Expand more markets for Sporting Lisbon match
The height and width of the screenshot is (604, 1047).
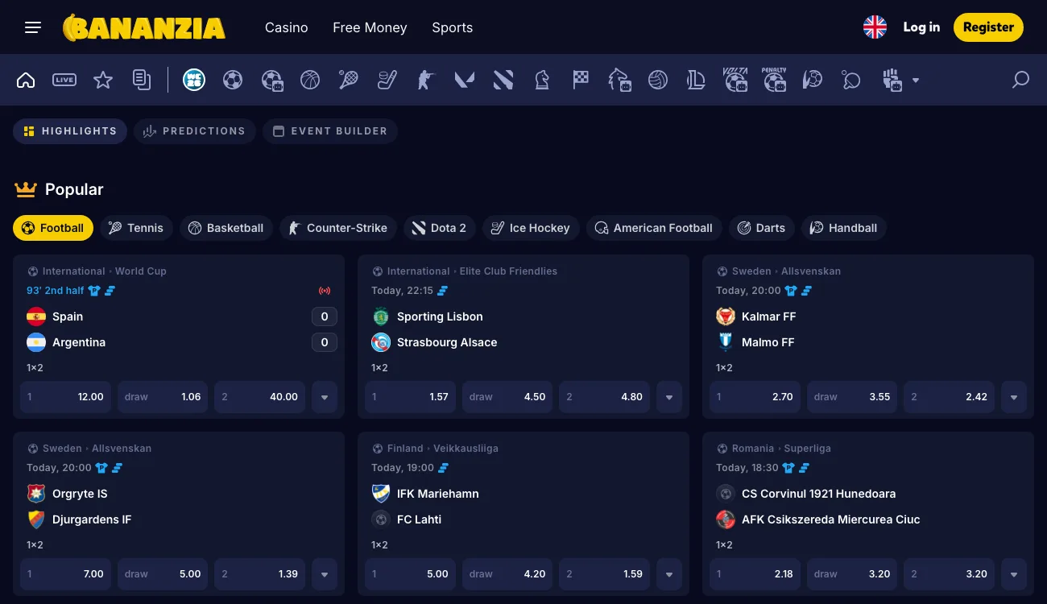(x=669, y=397)
